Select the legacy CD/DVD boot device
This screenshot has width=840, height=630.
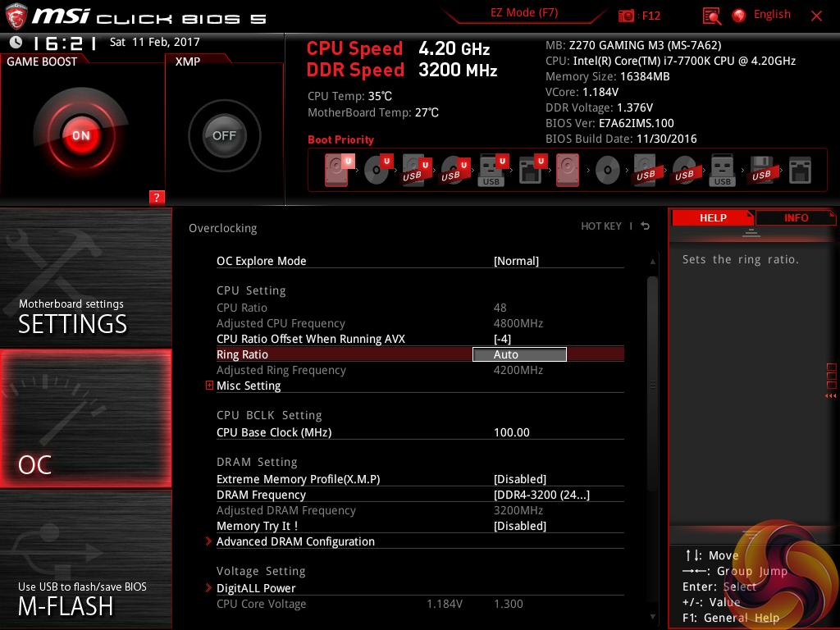point(608,171)
